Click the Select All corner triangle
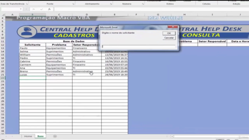249x140 pixels. (x=3, y=15)
